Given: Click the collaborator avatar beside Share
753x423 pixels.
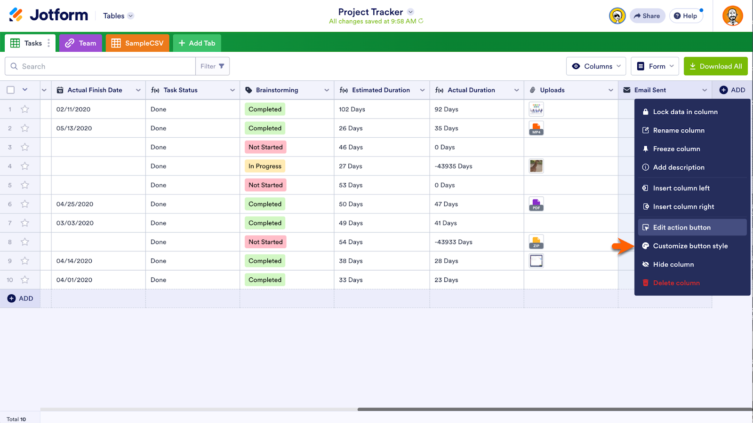Looking at the screenshot, I should (617, 16).
